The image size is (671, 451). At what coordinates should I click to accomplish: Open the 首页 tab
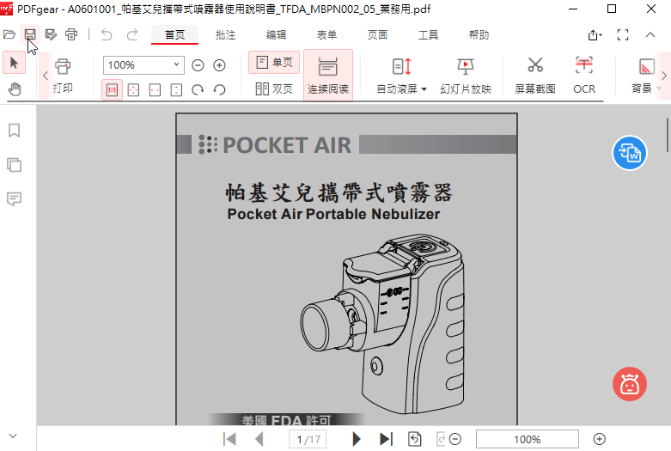(175, 35)
